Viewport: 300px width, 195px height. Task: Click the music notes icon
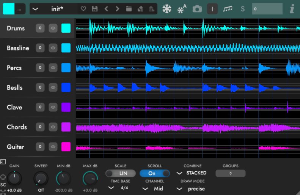[228, 9]
